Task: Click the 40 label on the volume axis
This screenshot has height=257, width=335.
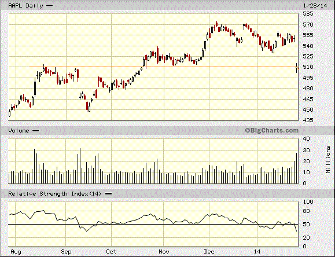Action: pos(307,139)
